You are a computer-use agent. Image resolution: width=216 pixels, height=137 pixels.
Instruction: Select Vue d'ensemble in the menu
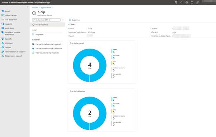pyautogui.click(x=47, y=25)
